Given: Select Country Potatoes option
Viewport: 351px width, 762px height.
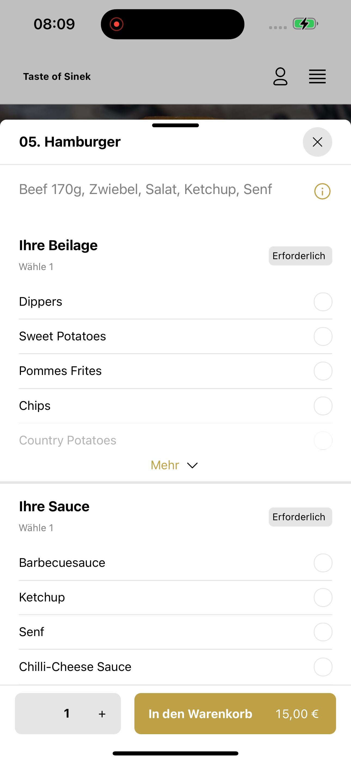Looking at the screenshot, I should (175, 440).
